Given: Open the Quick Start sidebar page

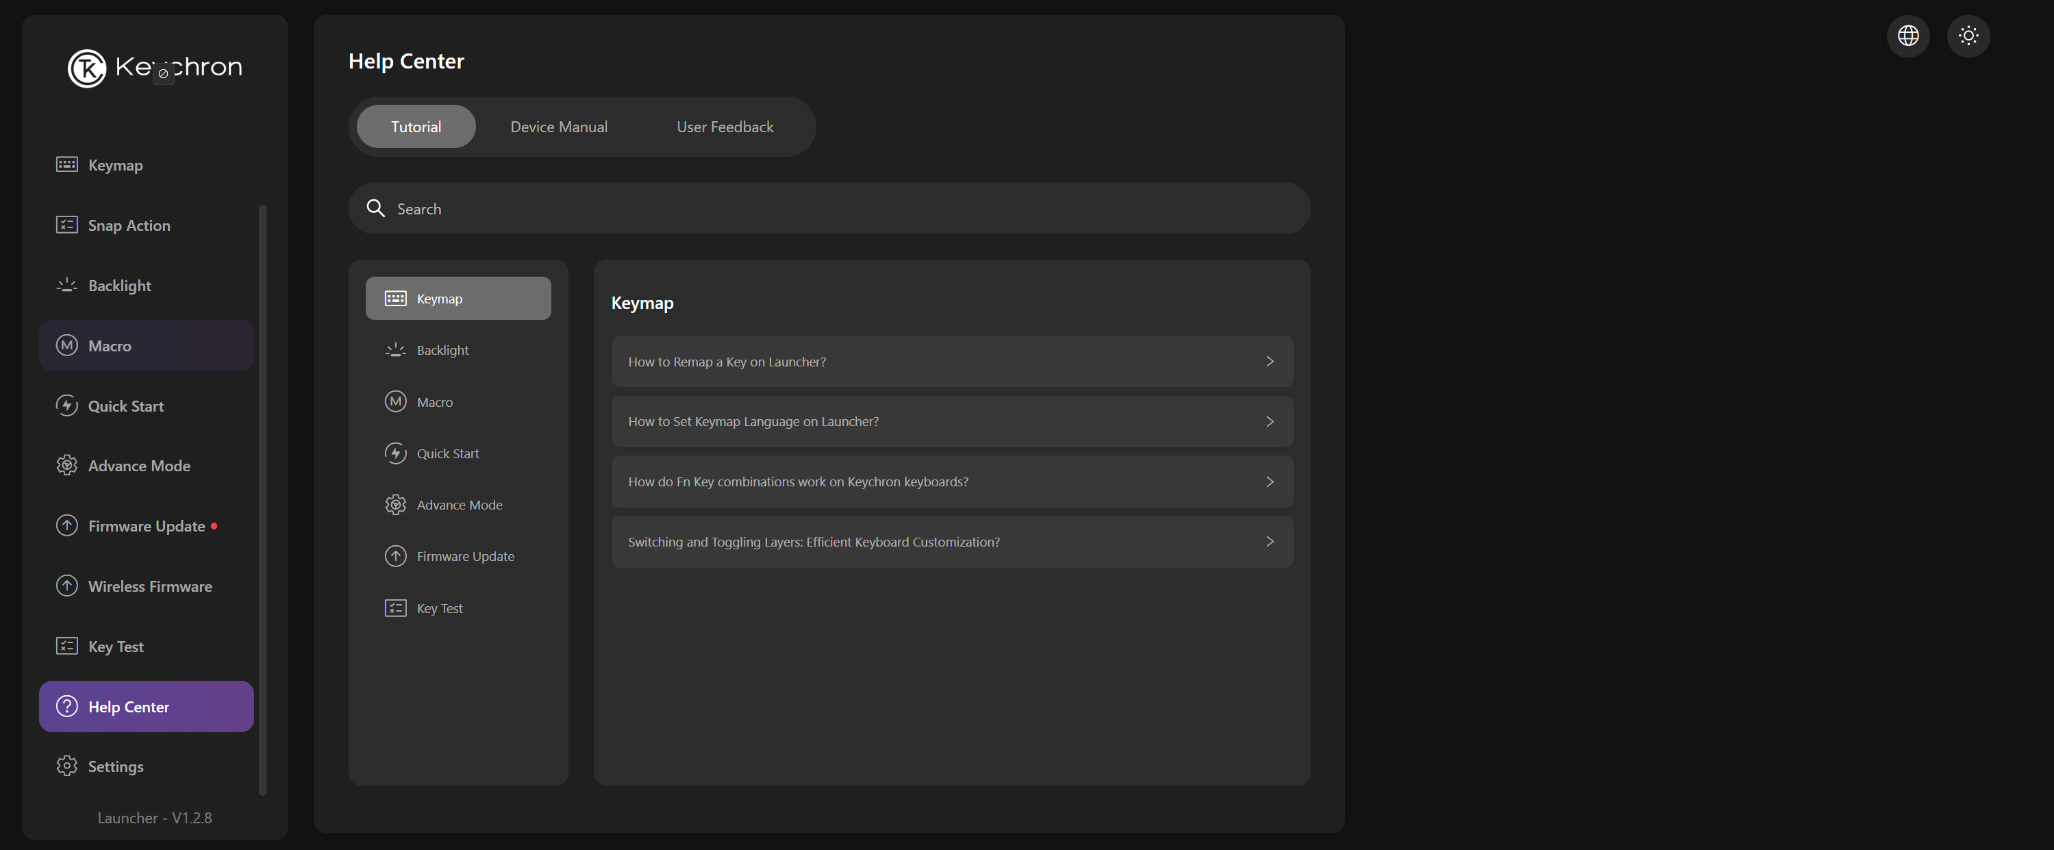Looking at the screenshot, I should [x=125, y=406].
